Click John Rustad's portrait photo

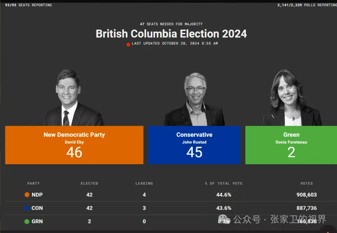(194, 100)
